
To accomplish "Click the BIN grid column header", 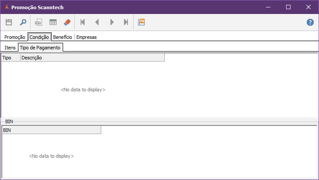I will coord(51,130).
